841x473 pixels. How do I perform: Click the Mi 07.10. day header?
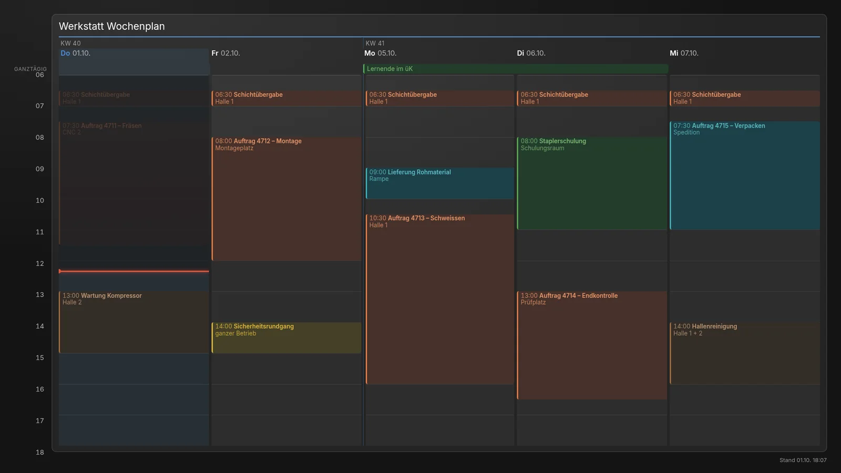click(x=684, y=53)
